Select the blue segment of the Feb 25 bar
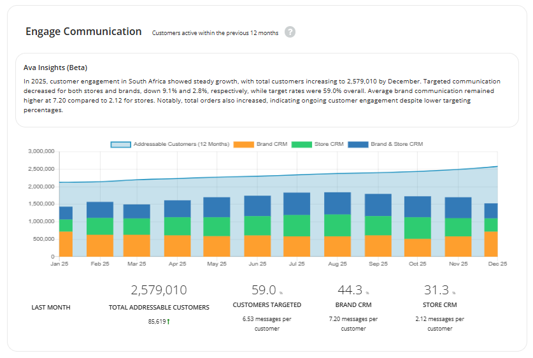Image resolution: width=533 pixels, height=358 pixels. pos(100,210)
